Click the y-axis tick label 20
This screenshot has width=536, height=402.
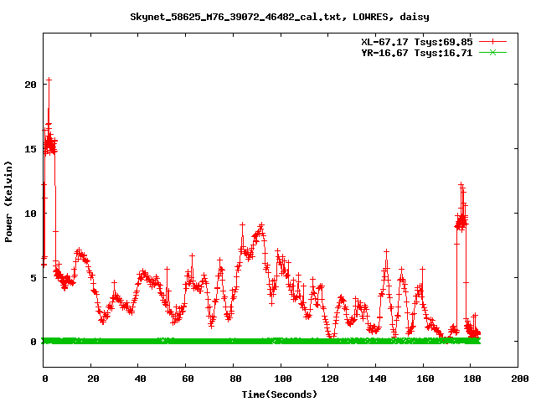pos(30,85)
